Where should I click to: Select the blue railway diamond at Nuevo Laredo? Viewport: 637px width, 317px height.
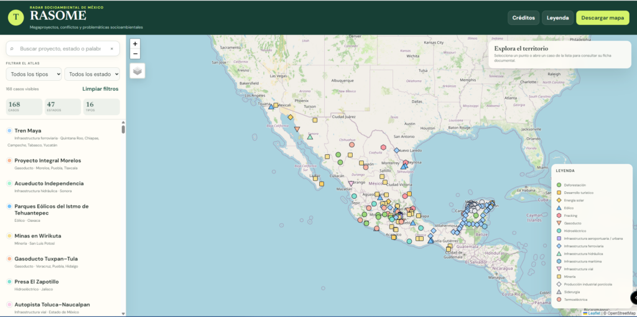(396, 150)
